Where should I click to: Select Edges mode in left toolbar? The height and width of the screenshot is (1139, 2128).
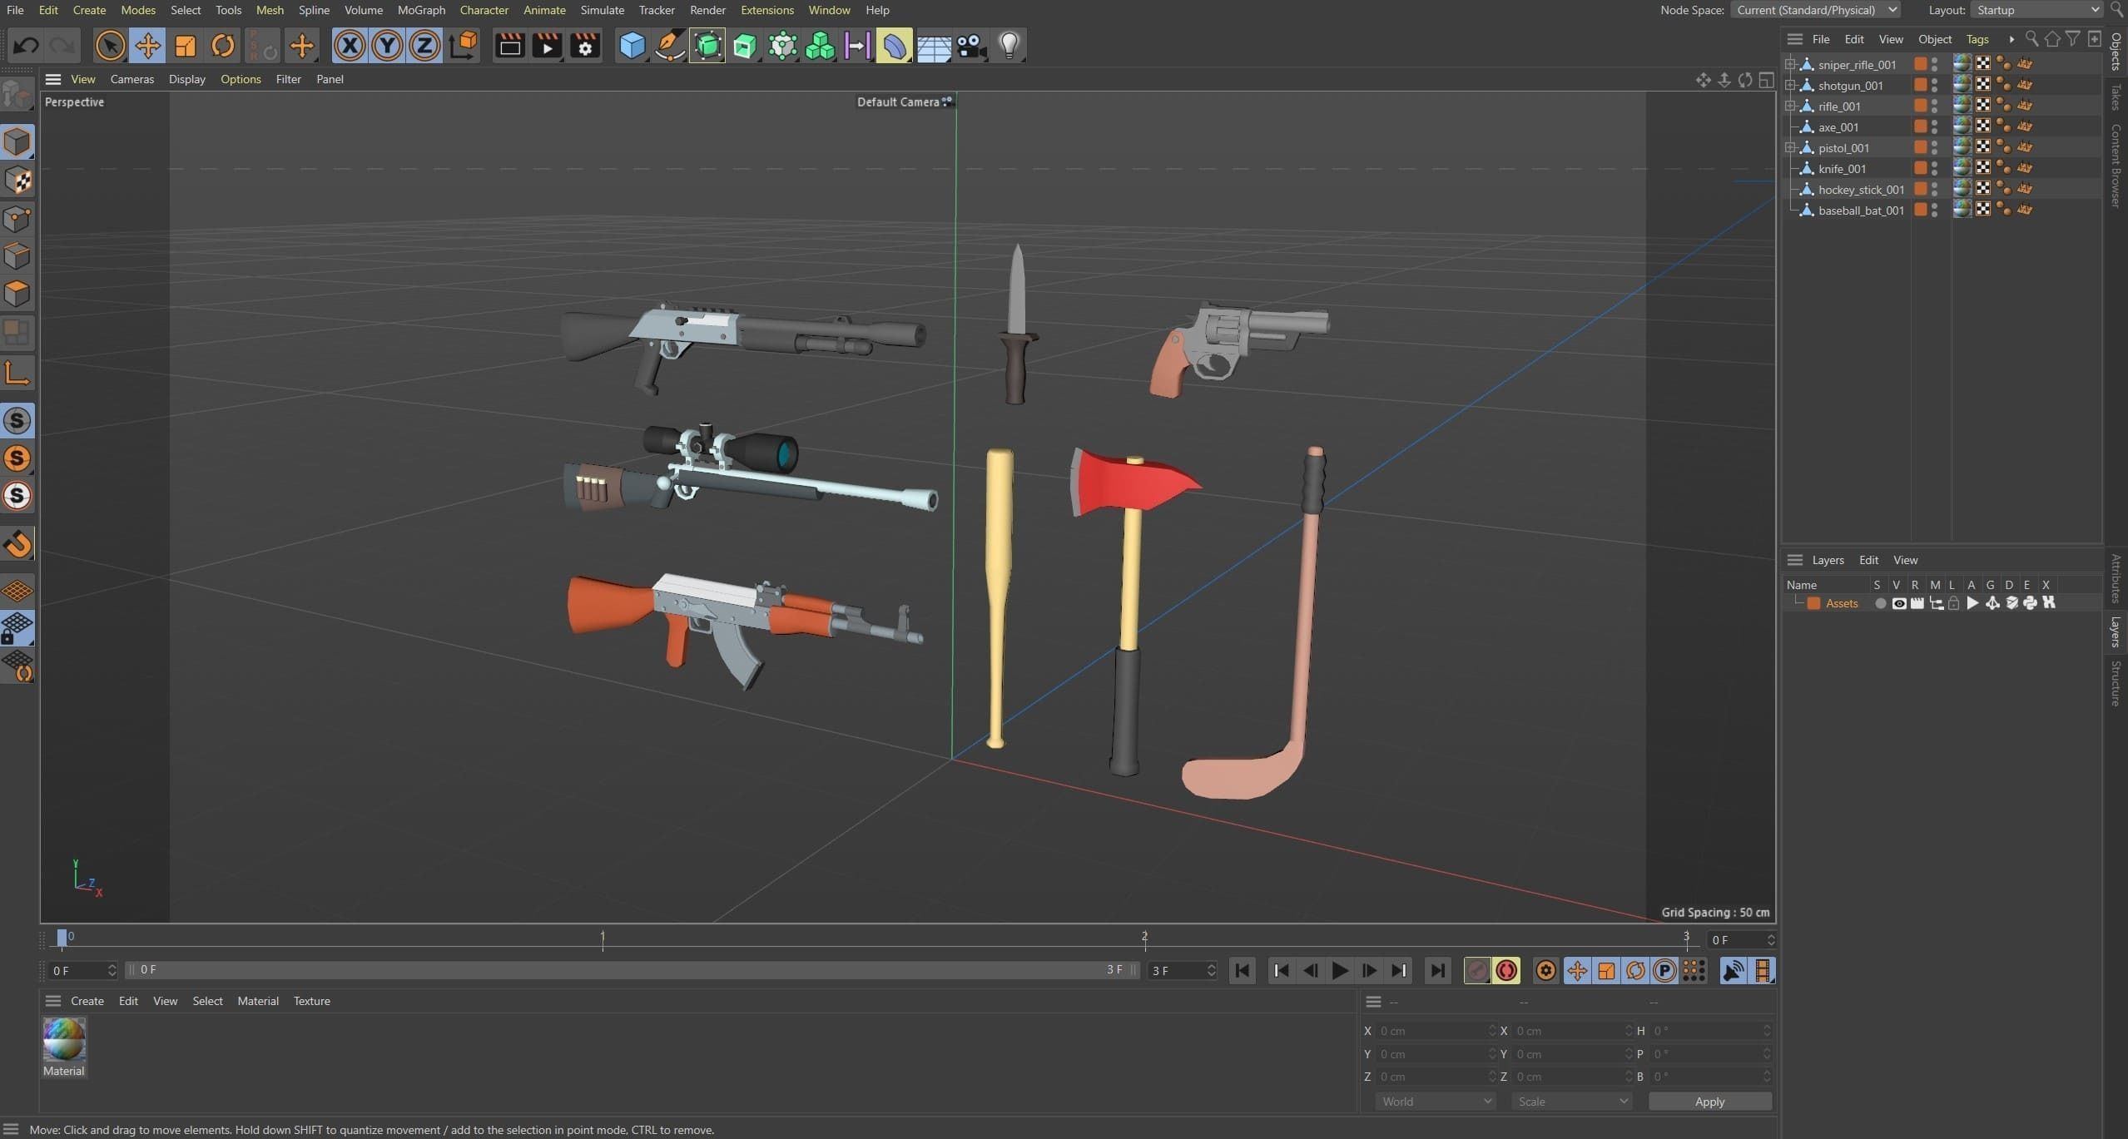point(17,256)
